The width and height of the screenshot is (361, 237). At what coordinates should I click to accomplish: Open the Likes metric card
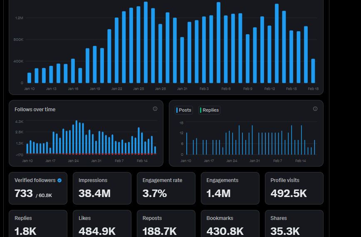coord(102,224)
